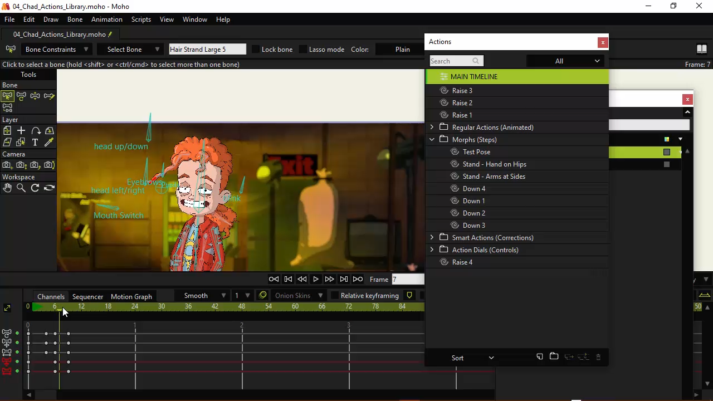The image size is (713, 401).
Task: Toggle the Lasso mode checkbox
Action: [x=304, y=50]
